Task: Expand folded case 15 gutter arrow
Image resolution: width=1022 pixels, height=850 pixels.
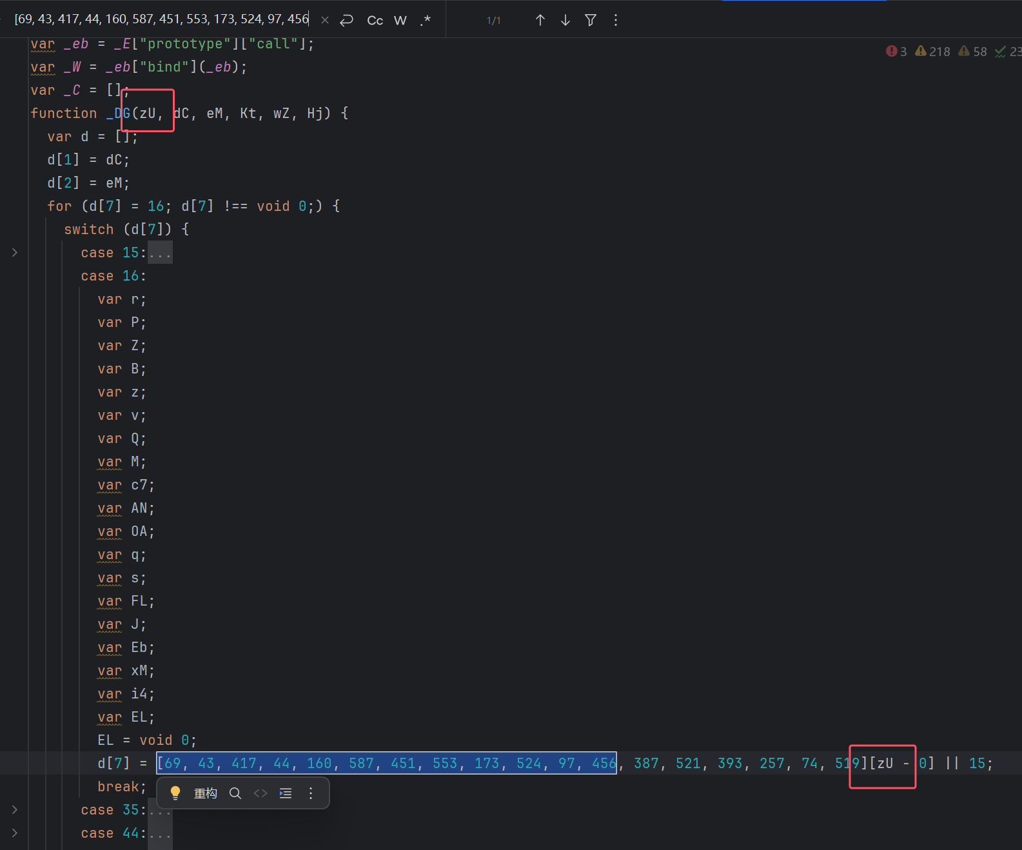Action: tap(15, 253)
